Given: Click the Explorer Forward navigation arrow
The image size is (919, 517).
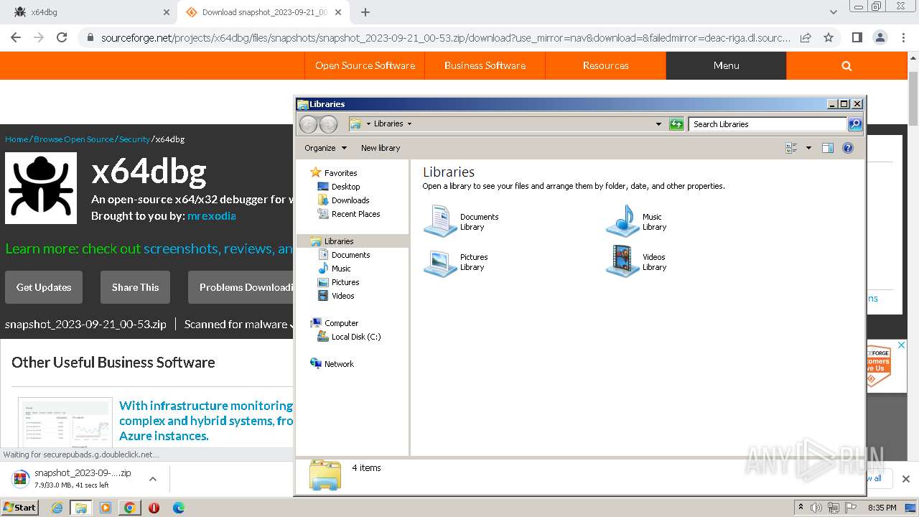Looking at the screenshot, I should 328,124.
